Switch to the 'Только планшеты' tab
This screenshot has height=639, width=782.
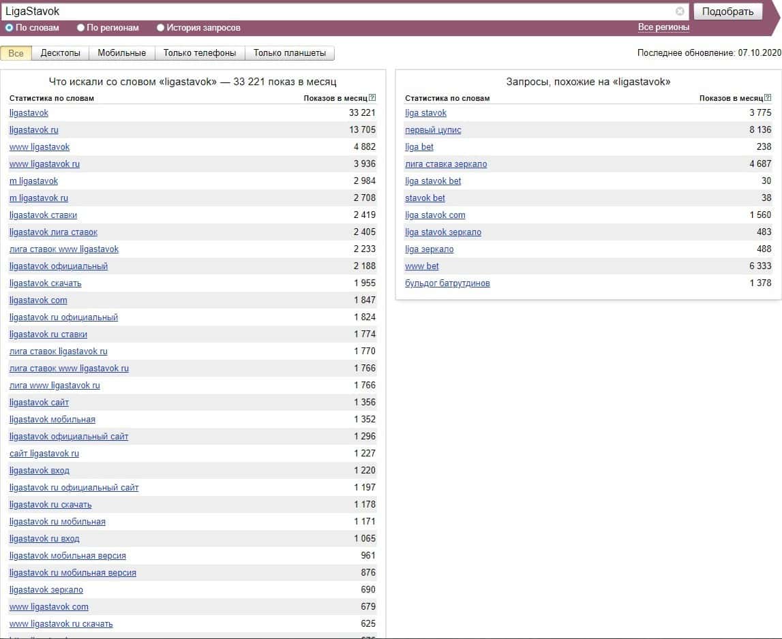[290, 53]
